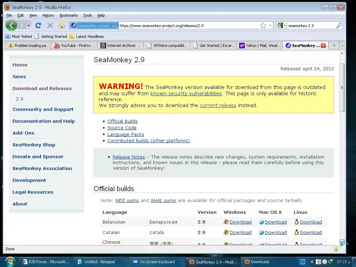Open the Tools menu

click(87, 15)
